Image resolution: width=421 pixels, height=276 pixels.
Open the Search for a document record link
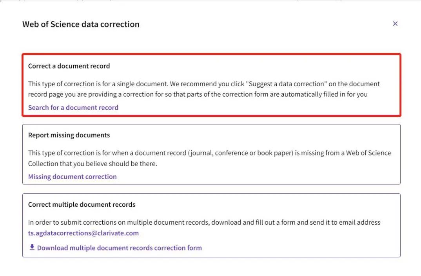[73, 107]
